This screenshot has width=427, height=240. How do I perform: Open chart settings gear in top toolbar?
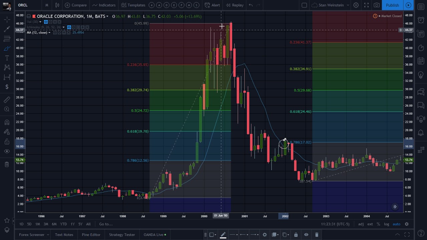point(356,5)
